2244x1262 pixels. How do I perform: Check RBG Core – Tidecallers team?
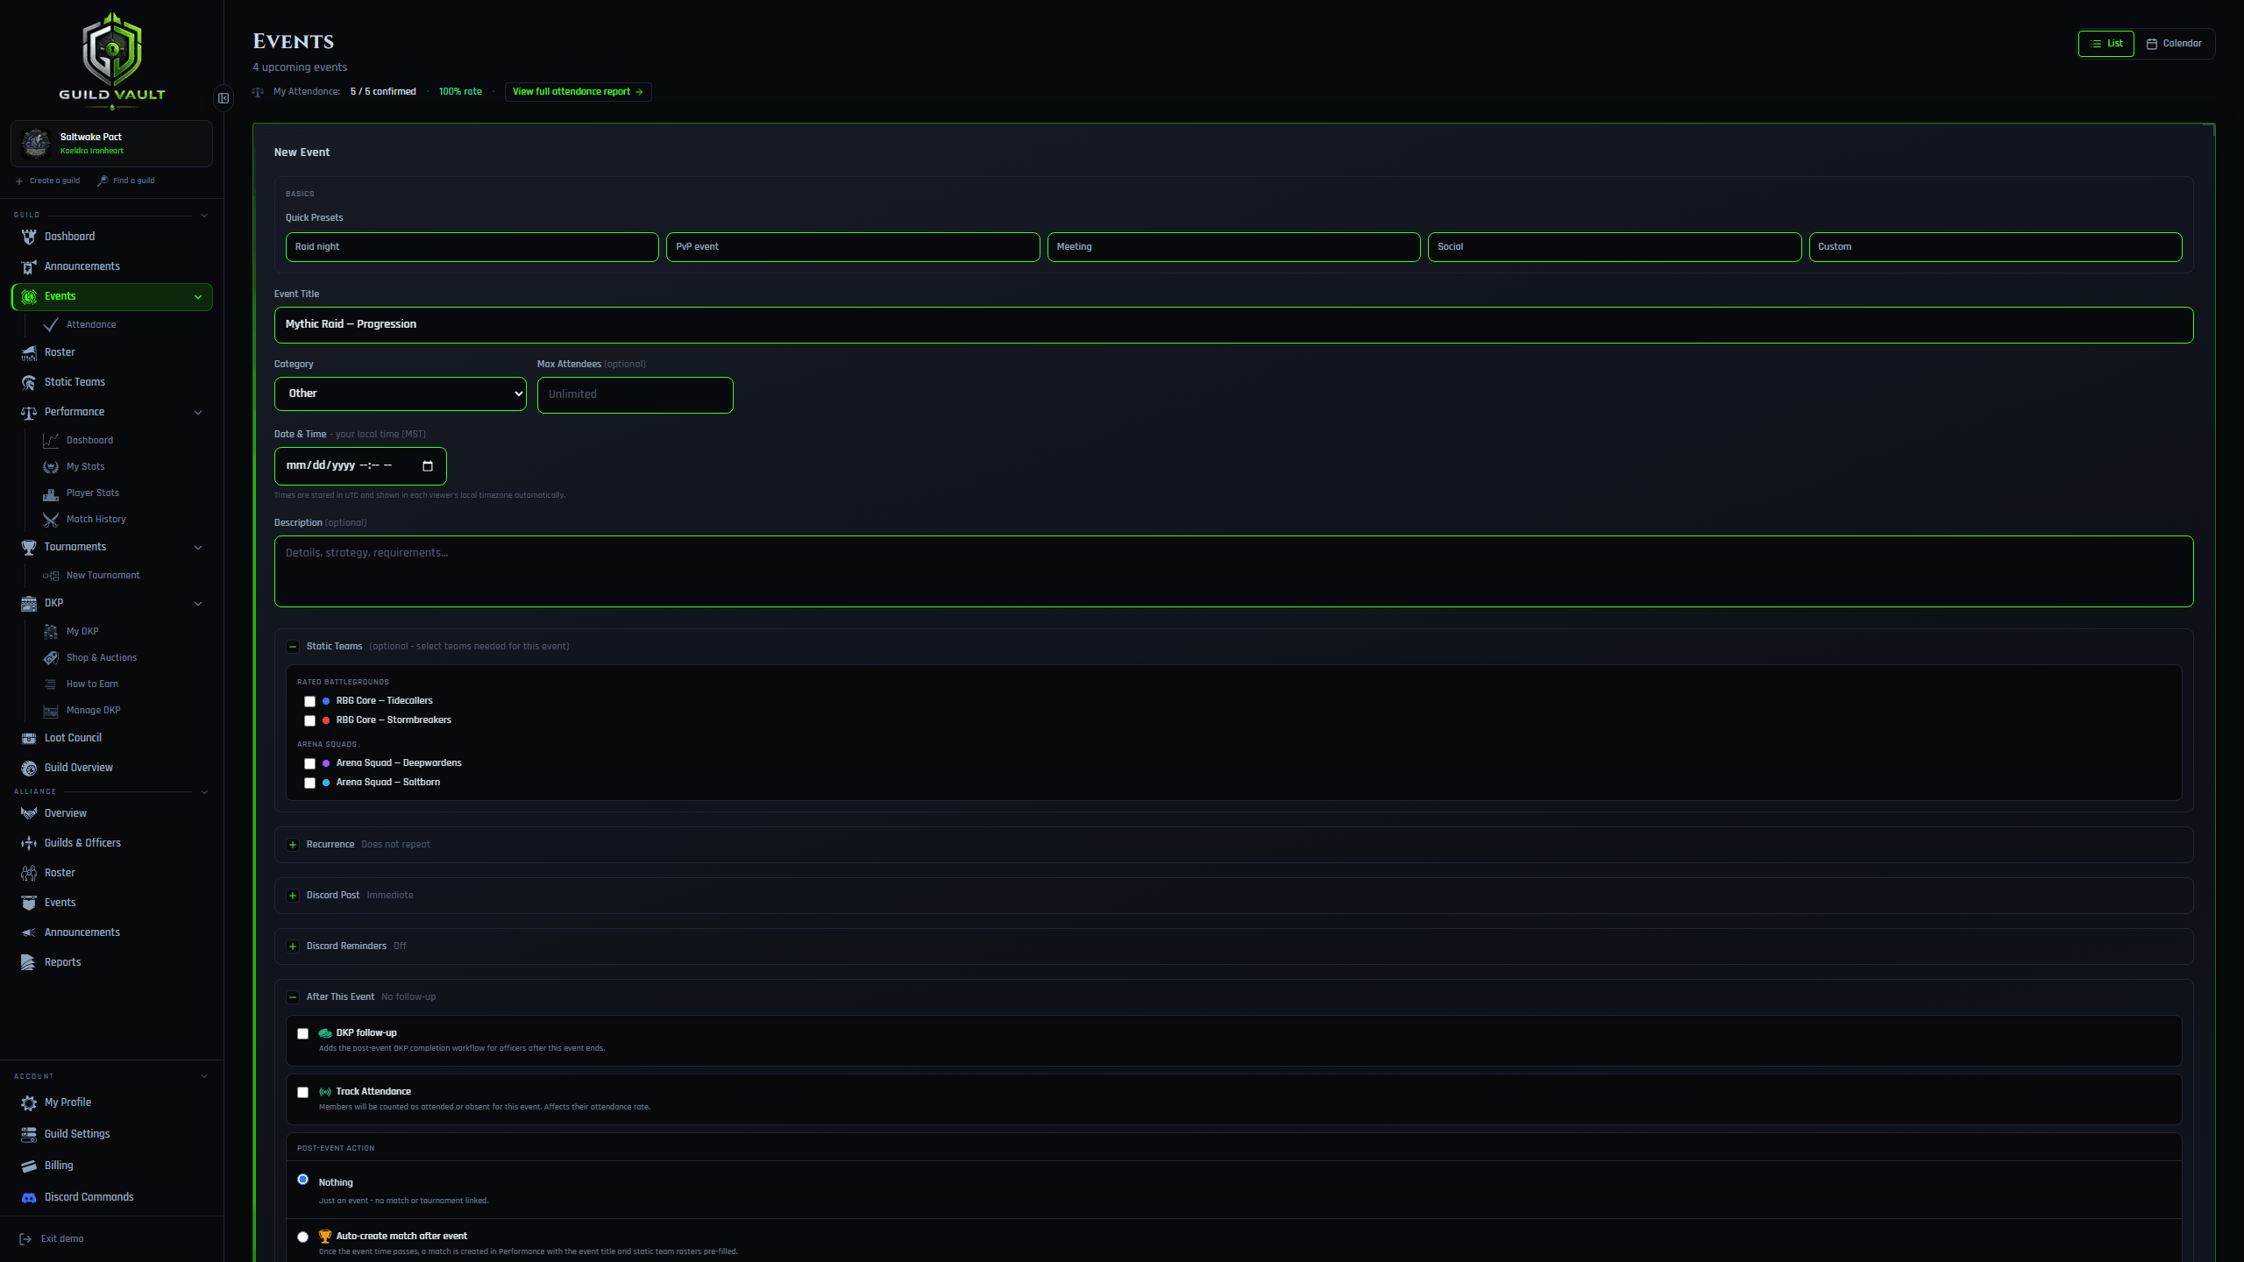(309, 701)
